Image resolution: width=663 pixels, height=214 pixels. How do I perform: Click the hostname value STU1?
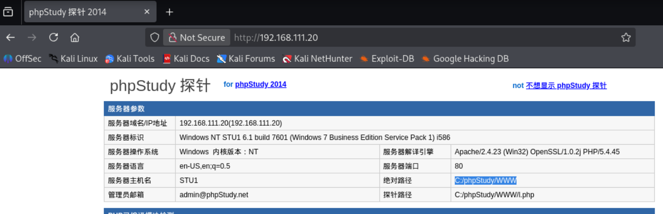[x=189, y=181]
